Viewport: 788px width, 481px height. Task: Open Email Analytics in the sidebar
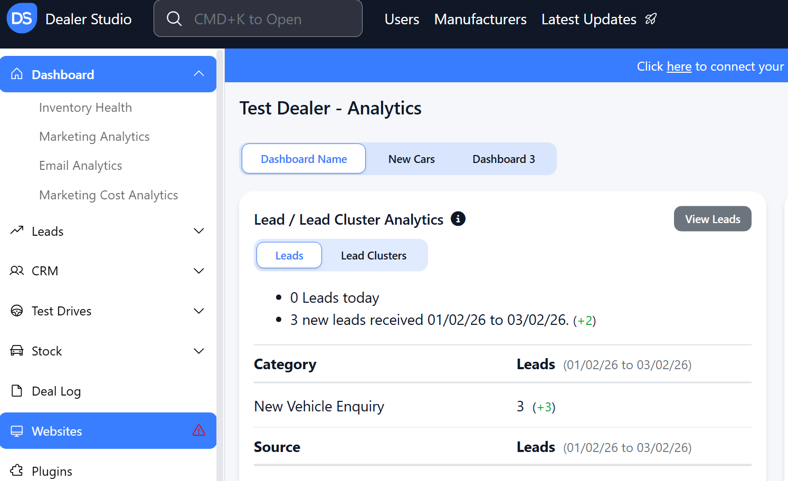coord(81,166)
